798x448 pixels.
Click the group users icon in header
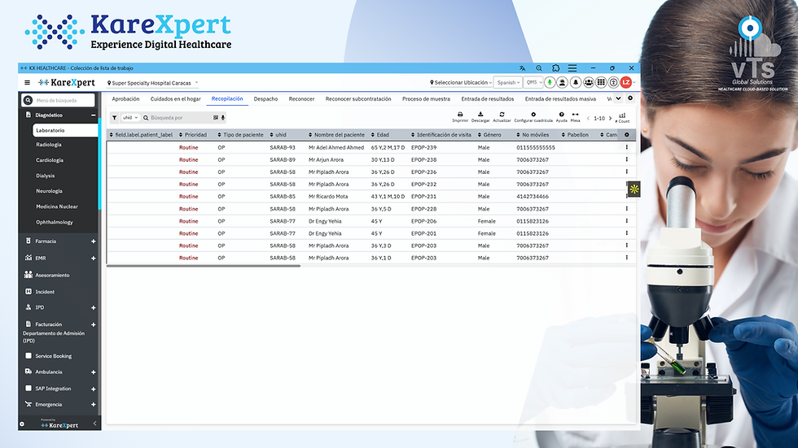[588, 82]
